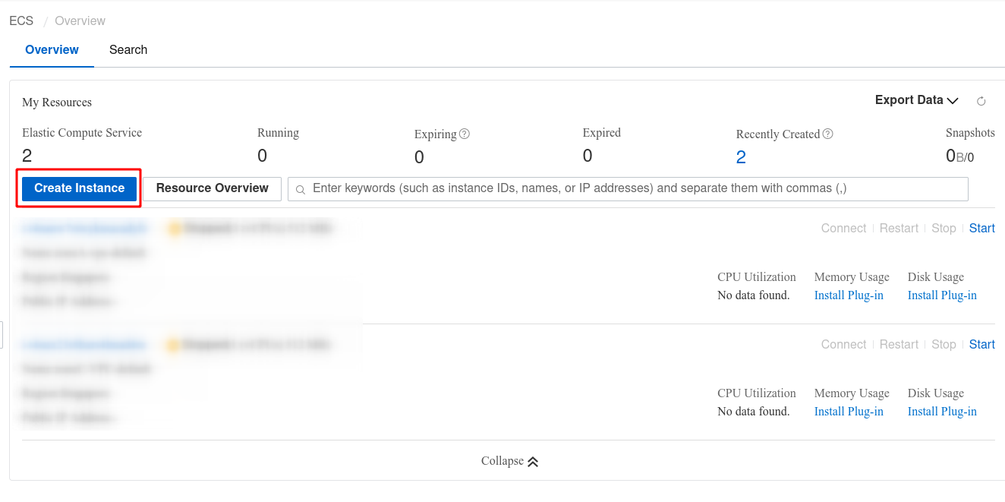
Task: Collapse the instance list with the double chevron
Action: (x=532, y=462)
